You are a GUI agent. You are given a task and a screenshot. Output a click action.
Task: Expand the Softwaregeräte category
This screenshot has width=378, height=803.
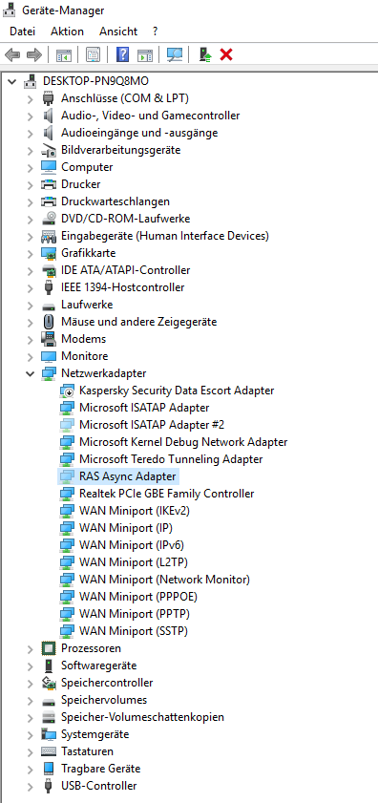click(31, 666)
